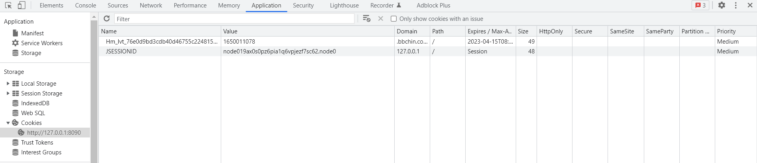Expand the Local Storage tree node
Image resolution: width=757 pixels, height=163 pixels.
pos(8,84)
